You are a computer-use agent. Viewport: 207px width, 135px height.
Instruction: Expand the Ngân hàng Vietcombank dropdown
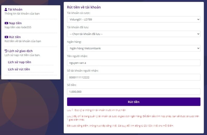click(133, 48)
